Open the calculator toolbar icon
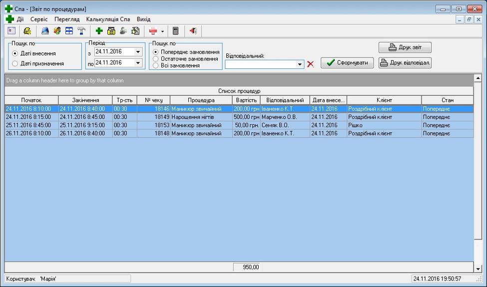The image size is (487, 287). [175, 31]
